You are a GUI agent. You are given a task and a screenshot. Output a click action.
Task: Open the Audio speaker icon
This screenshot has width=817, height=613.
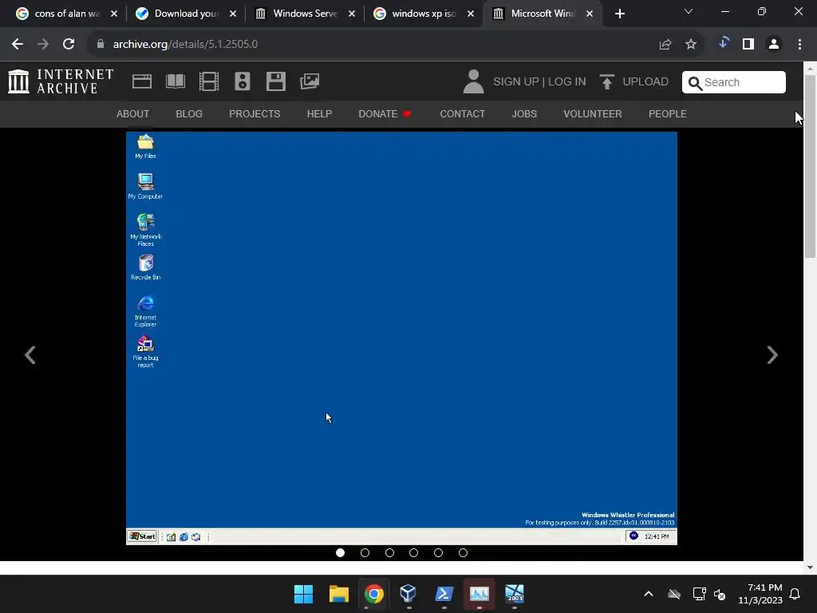click(x=243, y=81)
